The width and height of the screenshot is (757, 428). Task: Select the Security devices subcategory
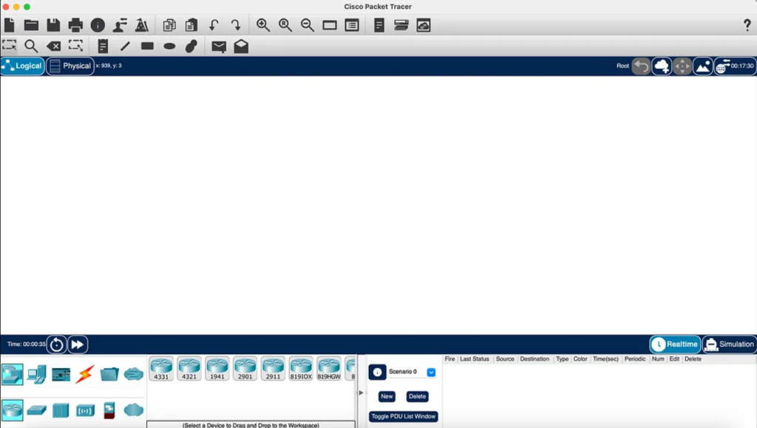(109, 411)
